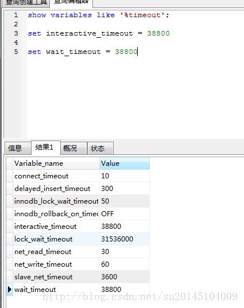Select the innodb_lock_wait_timeout cell
244x308 pixels.
pyautogui.click(x=56, y=201)
